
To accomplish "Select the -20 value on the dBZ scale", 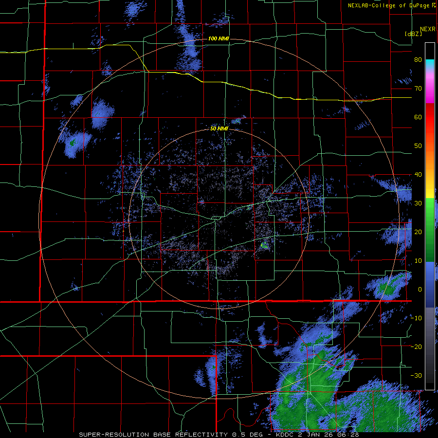I will [x=416, y=347].
